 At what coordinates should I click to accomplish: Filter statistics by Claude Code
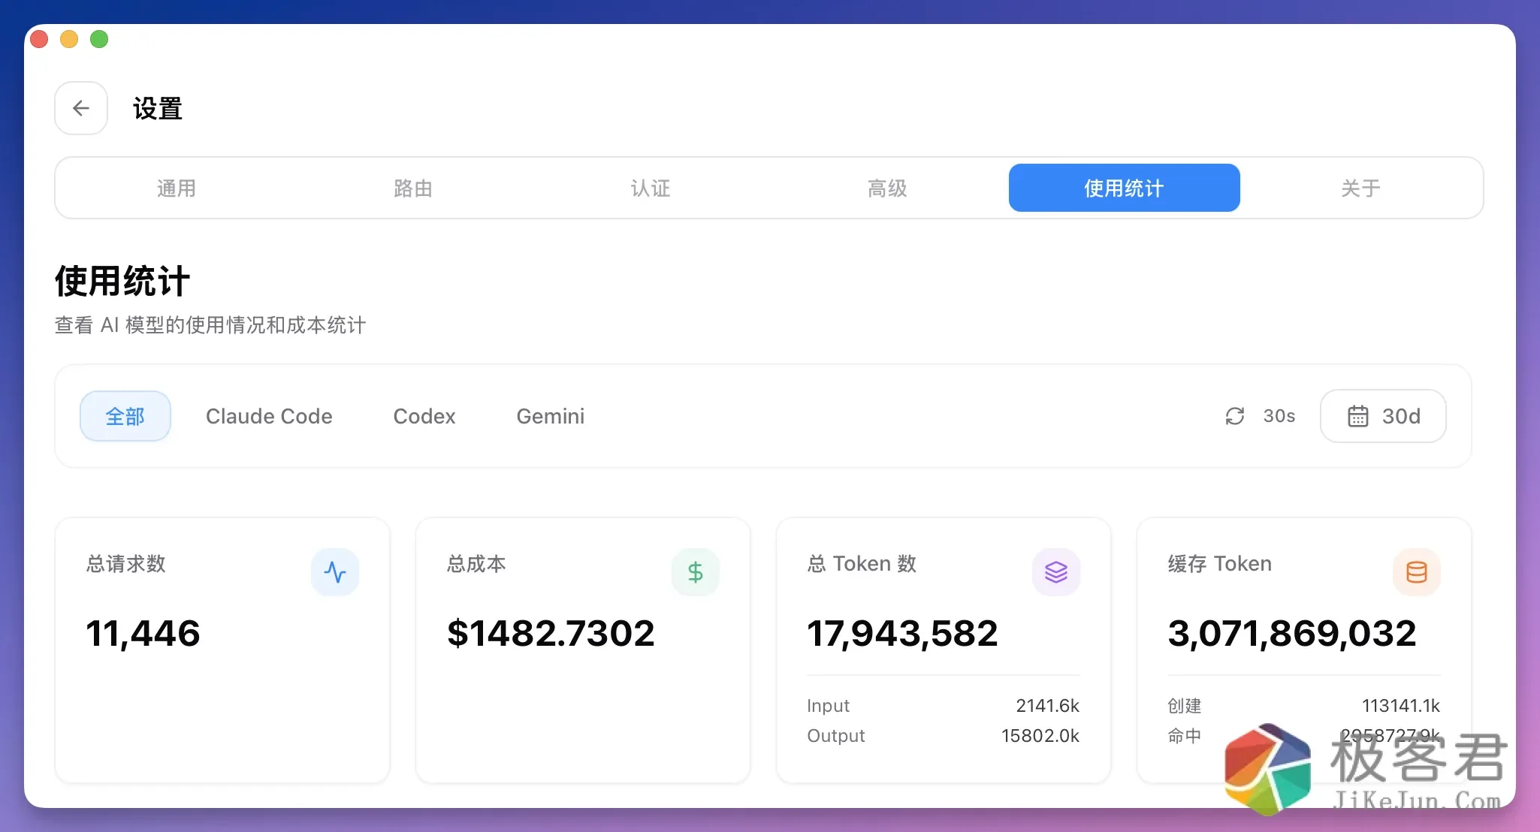tap(269, 416)
